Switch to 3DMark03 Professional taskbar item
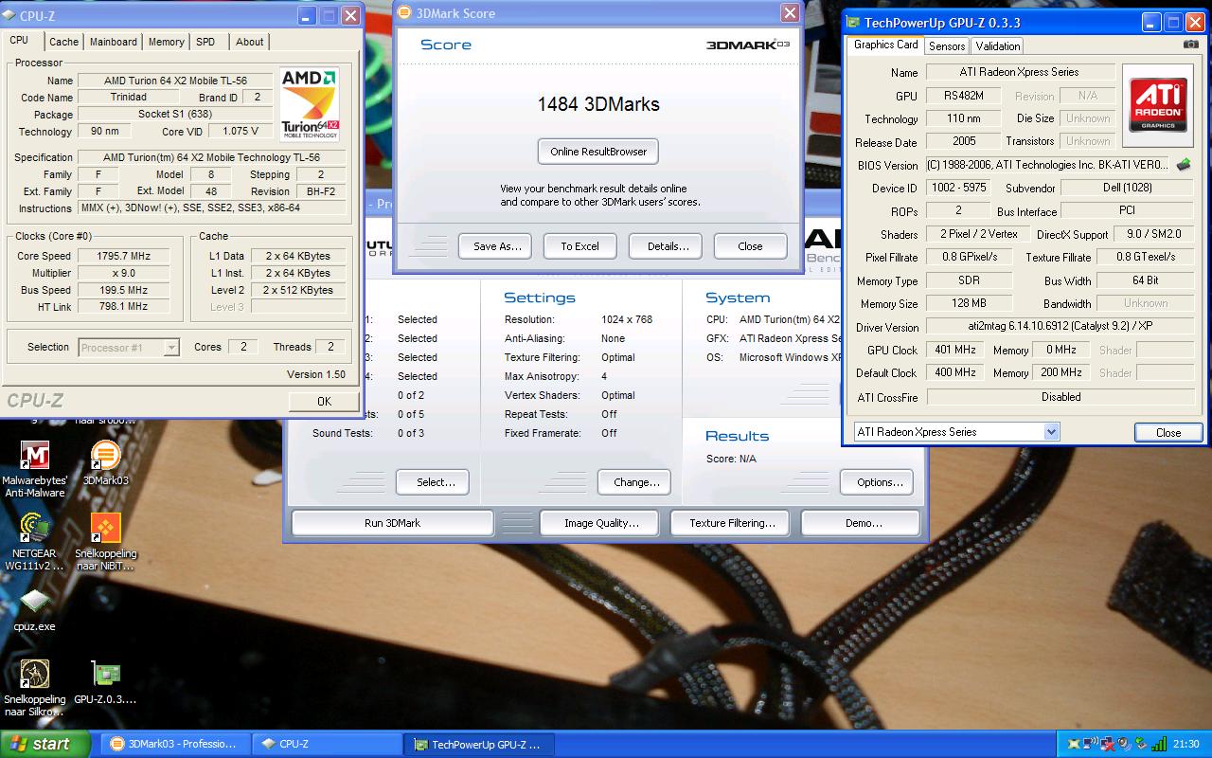Viewport: 1212px width, 758px height. (x=175, y=744)
